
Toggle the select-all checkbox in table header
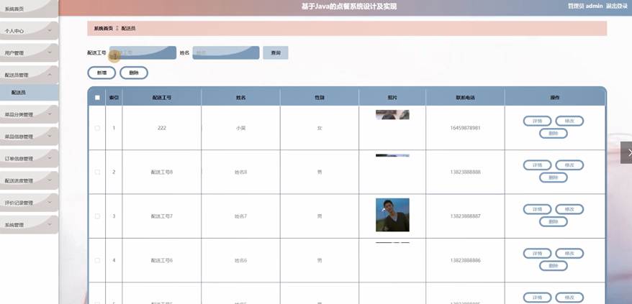click(x=97, y=98)
